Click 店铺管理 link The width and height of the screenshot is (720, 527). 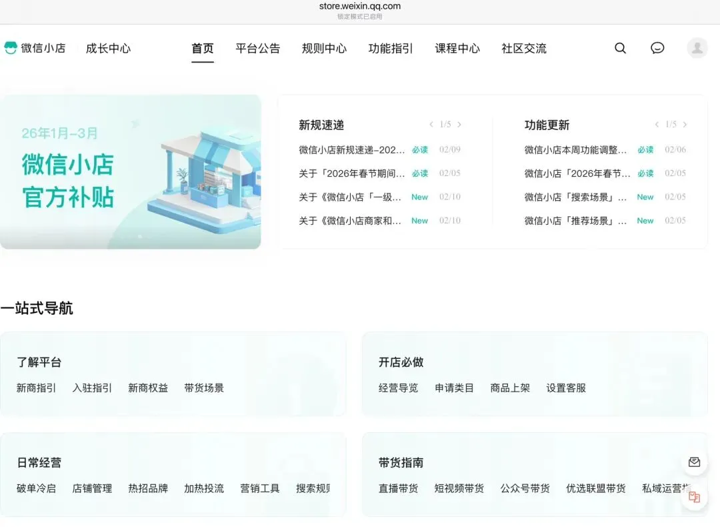(x=92, y=488)
